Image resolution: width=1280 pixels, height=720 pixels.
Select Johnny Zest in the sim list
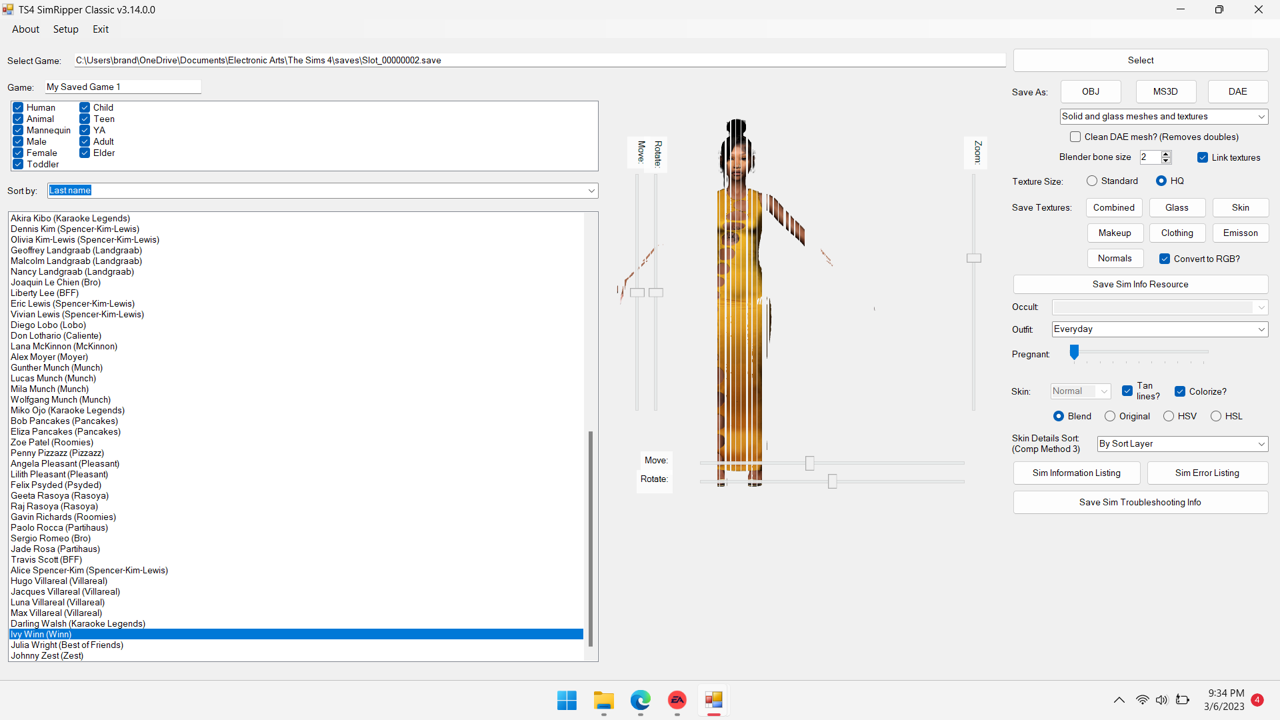pos(47,655)
